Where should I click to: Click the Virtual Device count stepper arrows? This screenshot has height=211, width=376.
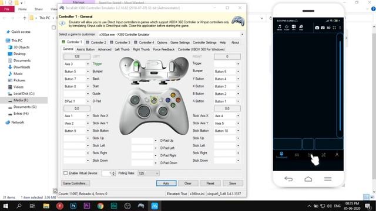point(113,173)
